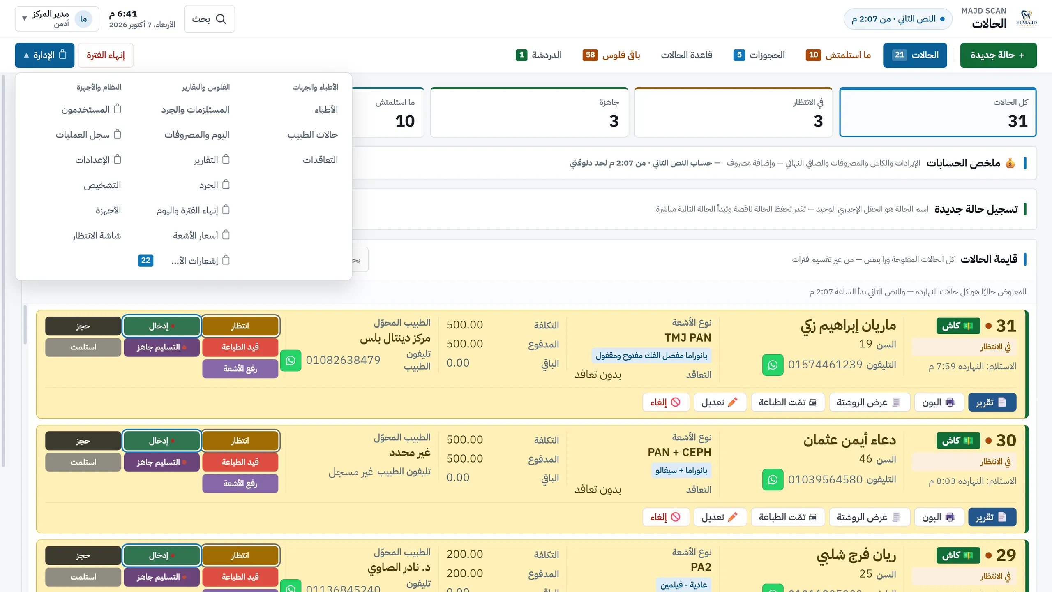
Task: Set case 30 status to رفع الأشعة
Action: point(240,483)
